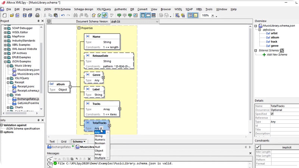Click the Min Length constraint field
Viewport: 299px width, 168px height.
285,152
